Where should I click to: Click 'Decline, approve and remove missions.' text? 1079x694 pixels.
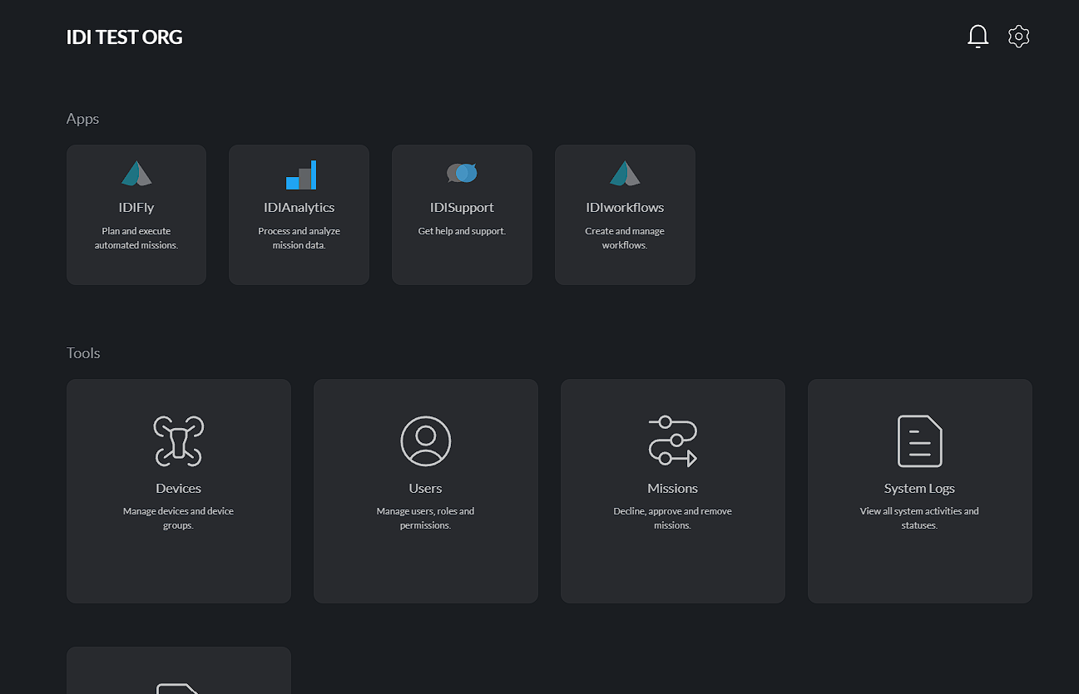[x=672, y=519]
